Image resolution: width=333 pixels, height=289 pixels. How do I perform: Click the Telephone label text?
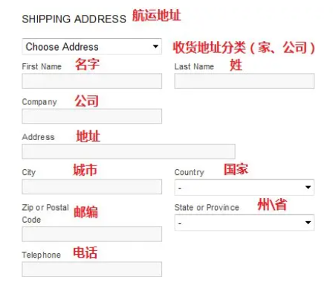[41, 255]
